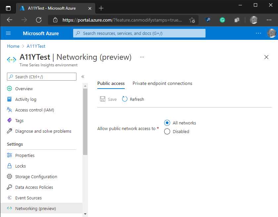Open the Azure portal hamburger menu
The width and height of the screenshot is (278, 217).
[x=8, y=33]
